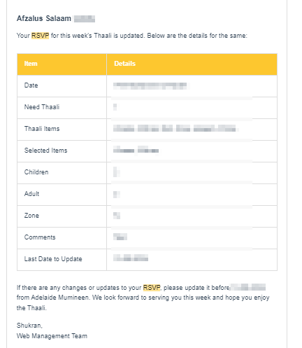
Task: Click the blurred Thaali Items value
Action: [x=175, y=128]
